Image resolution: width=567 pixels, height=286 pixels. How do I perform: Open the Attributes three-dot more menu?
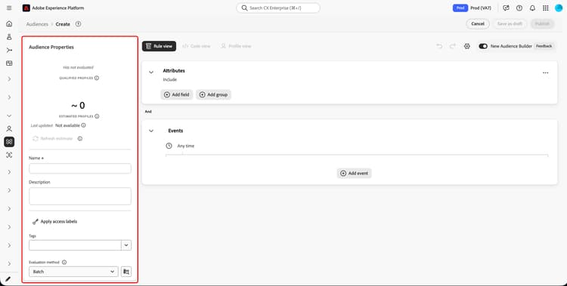[x=545, y=73]
